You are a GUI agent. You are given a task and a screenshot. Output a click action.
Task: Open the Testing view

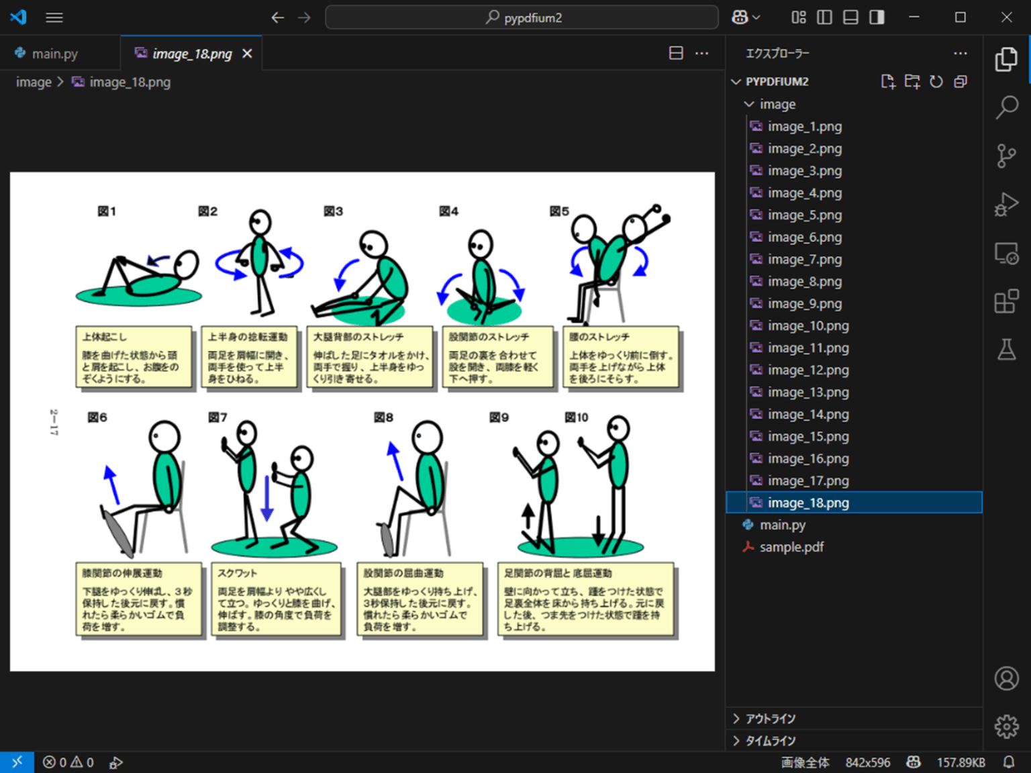pyautogui.click(x=1006, y=349)
